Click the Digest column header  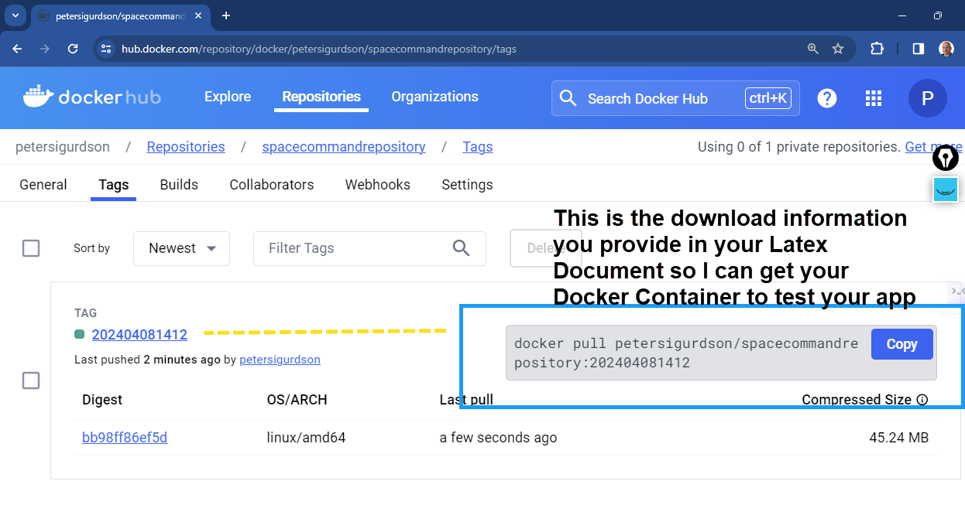tap(102, 400)
